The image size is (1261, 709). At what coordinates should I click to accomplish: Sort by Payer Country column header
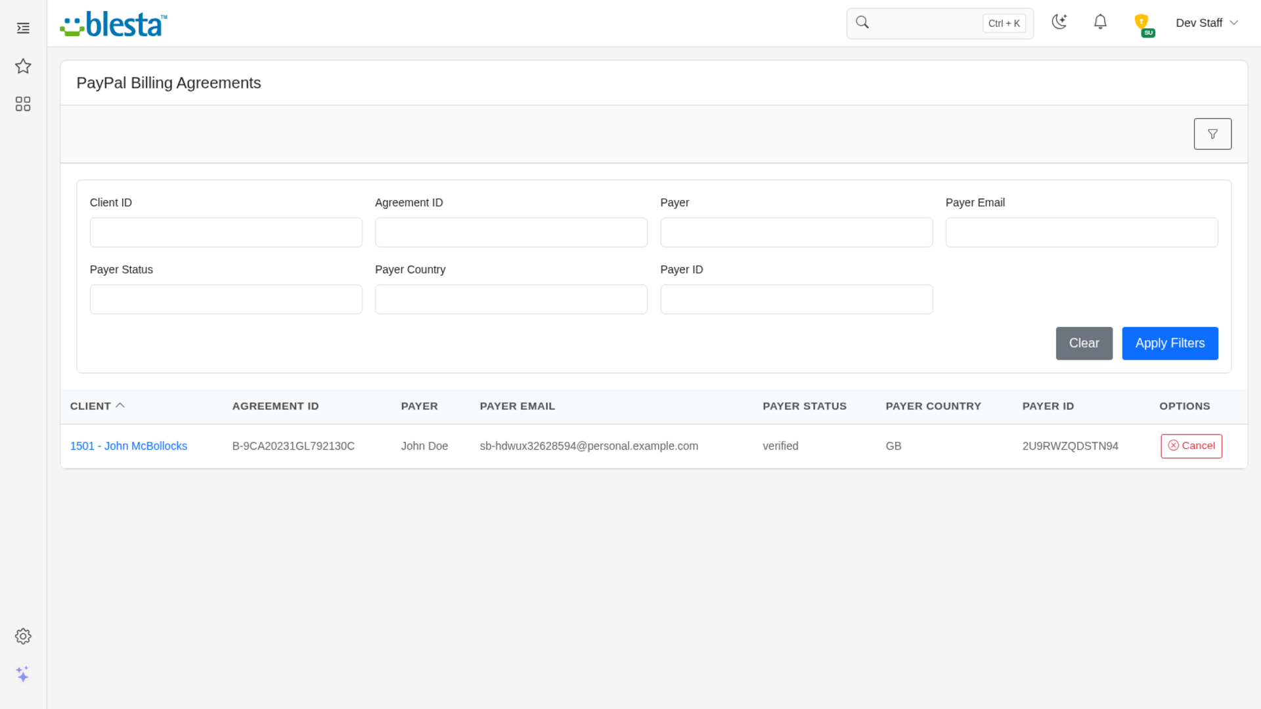933,406
